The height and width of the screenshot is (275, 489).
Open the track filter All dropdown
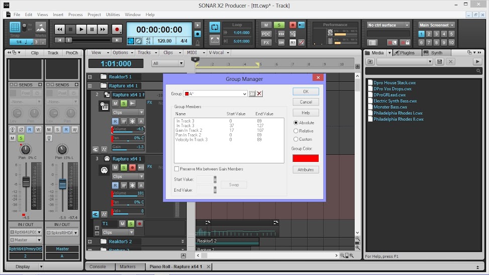click(x=168, y=63)
